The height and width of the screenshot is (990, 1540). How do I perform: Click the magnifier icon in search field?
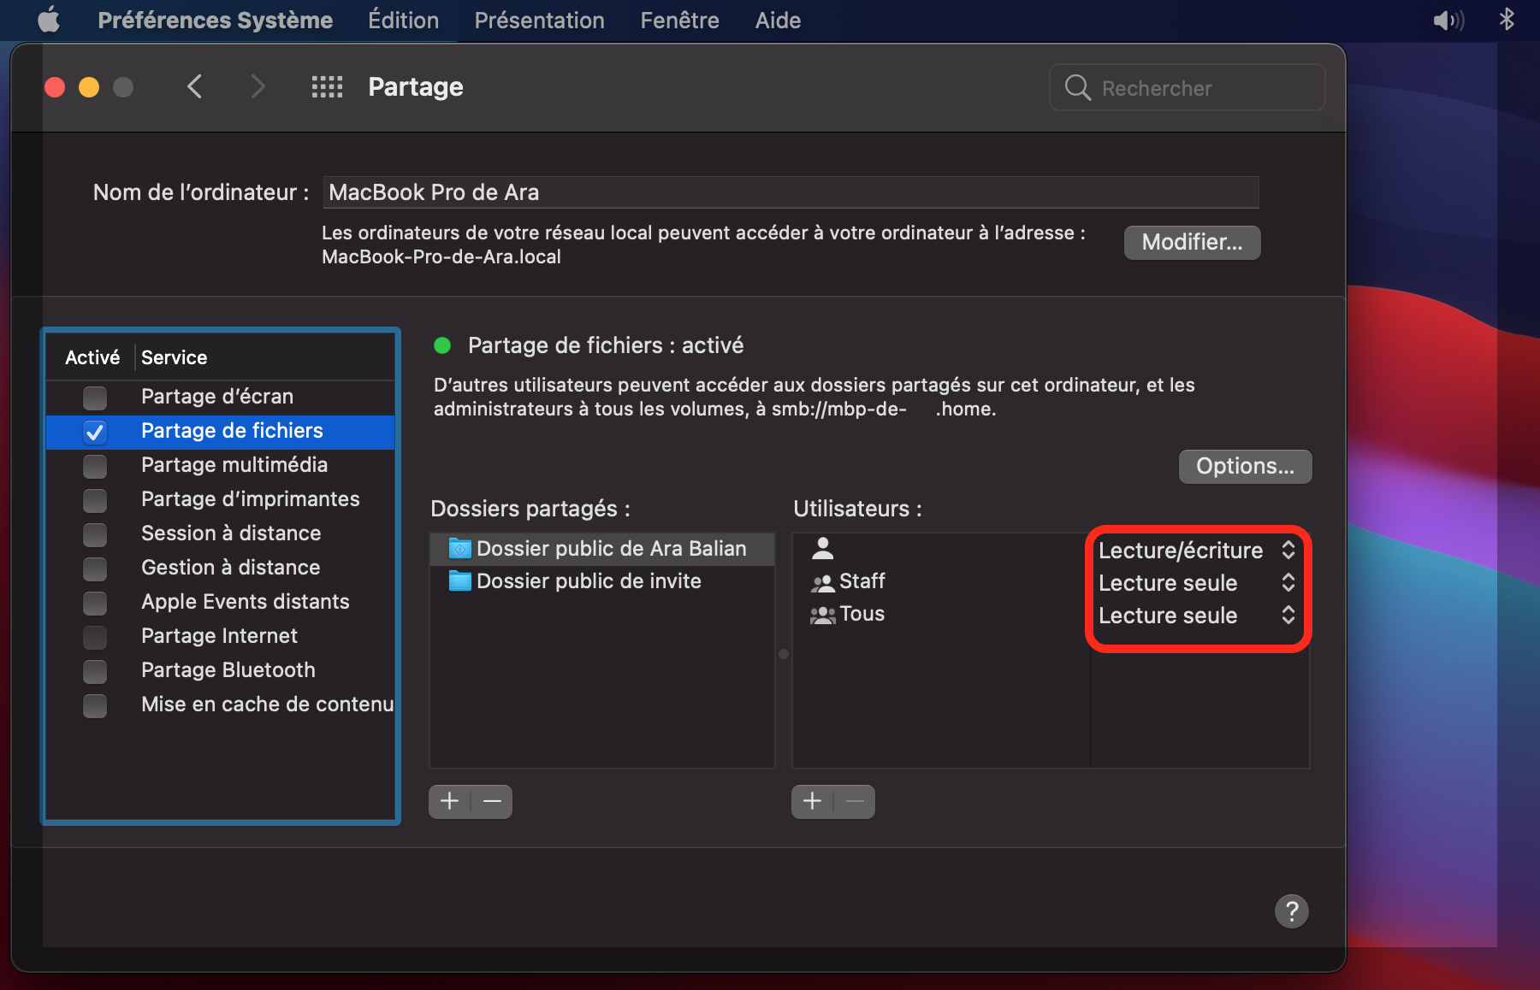(x=1077, y=87)
